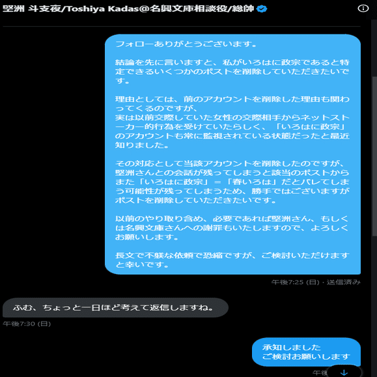Click the paragraph starting 結論を先に言いますと

pyautogui.click(x=232, y=72)
